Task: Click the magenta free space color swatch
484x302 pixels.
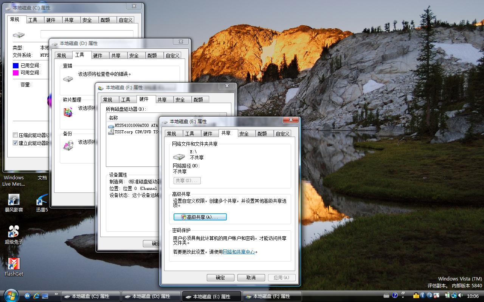Action: coord(16,73)
